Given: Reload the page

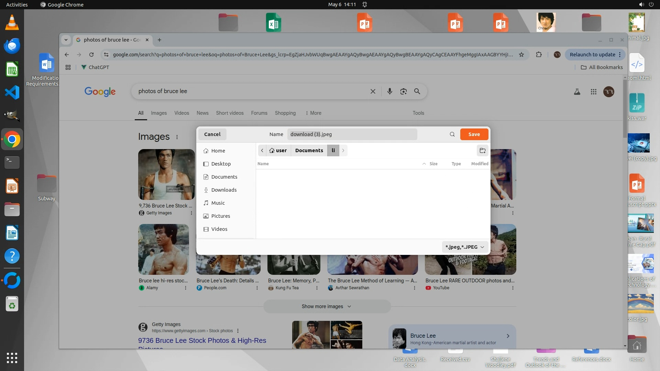Looking at the screenshot, I should point(91,55).
